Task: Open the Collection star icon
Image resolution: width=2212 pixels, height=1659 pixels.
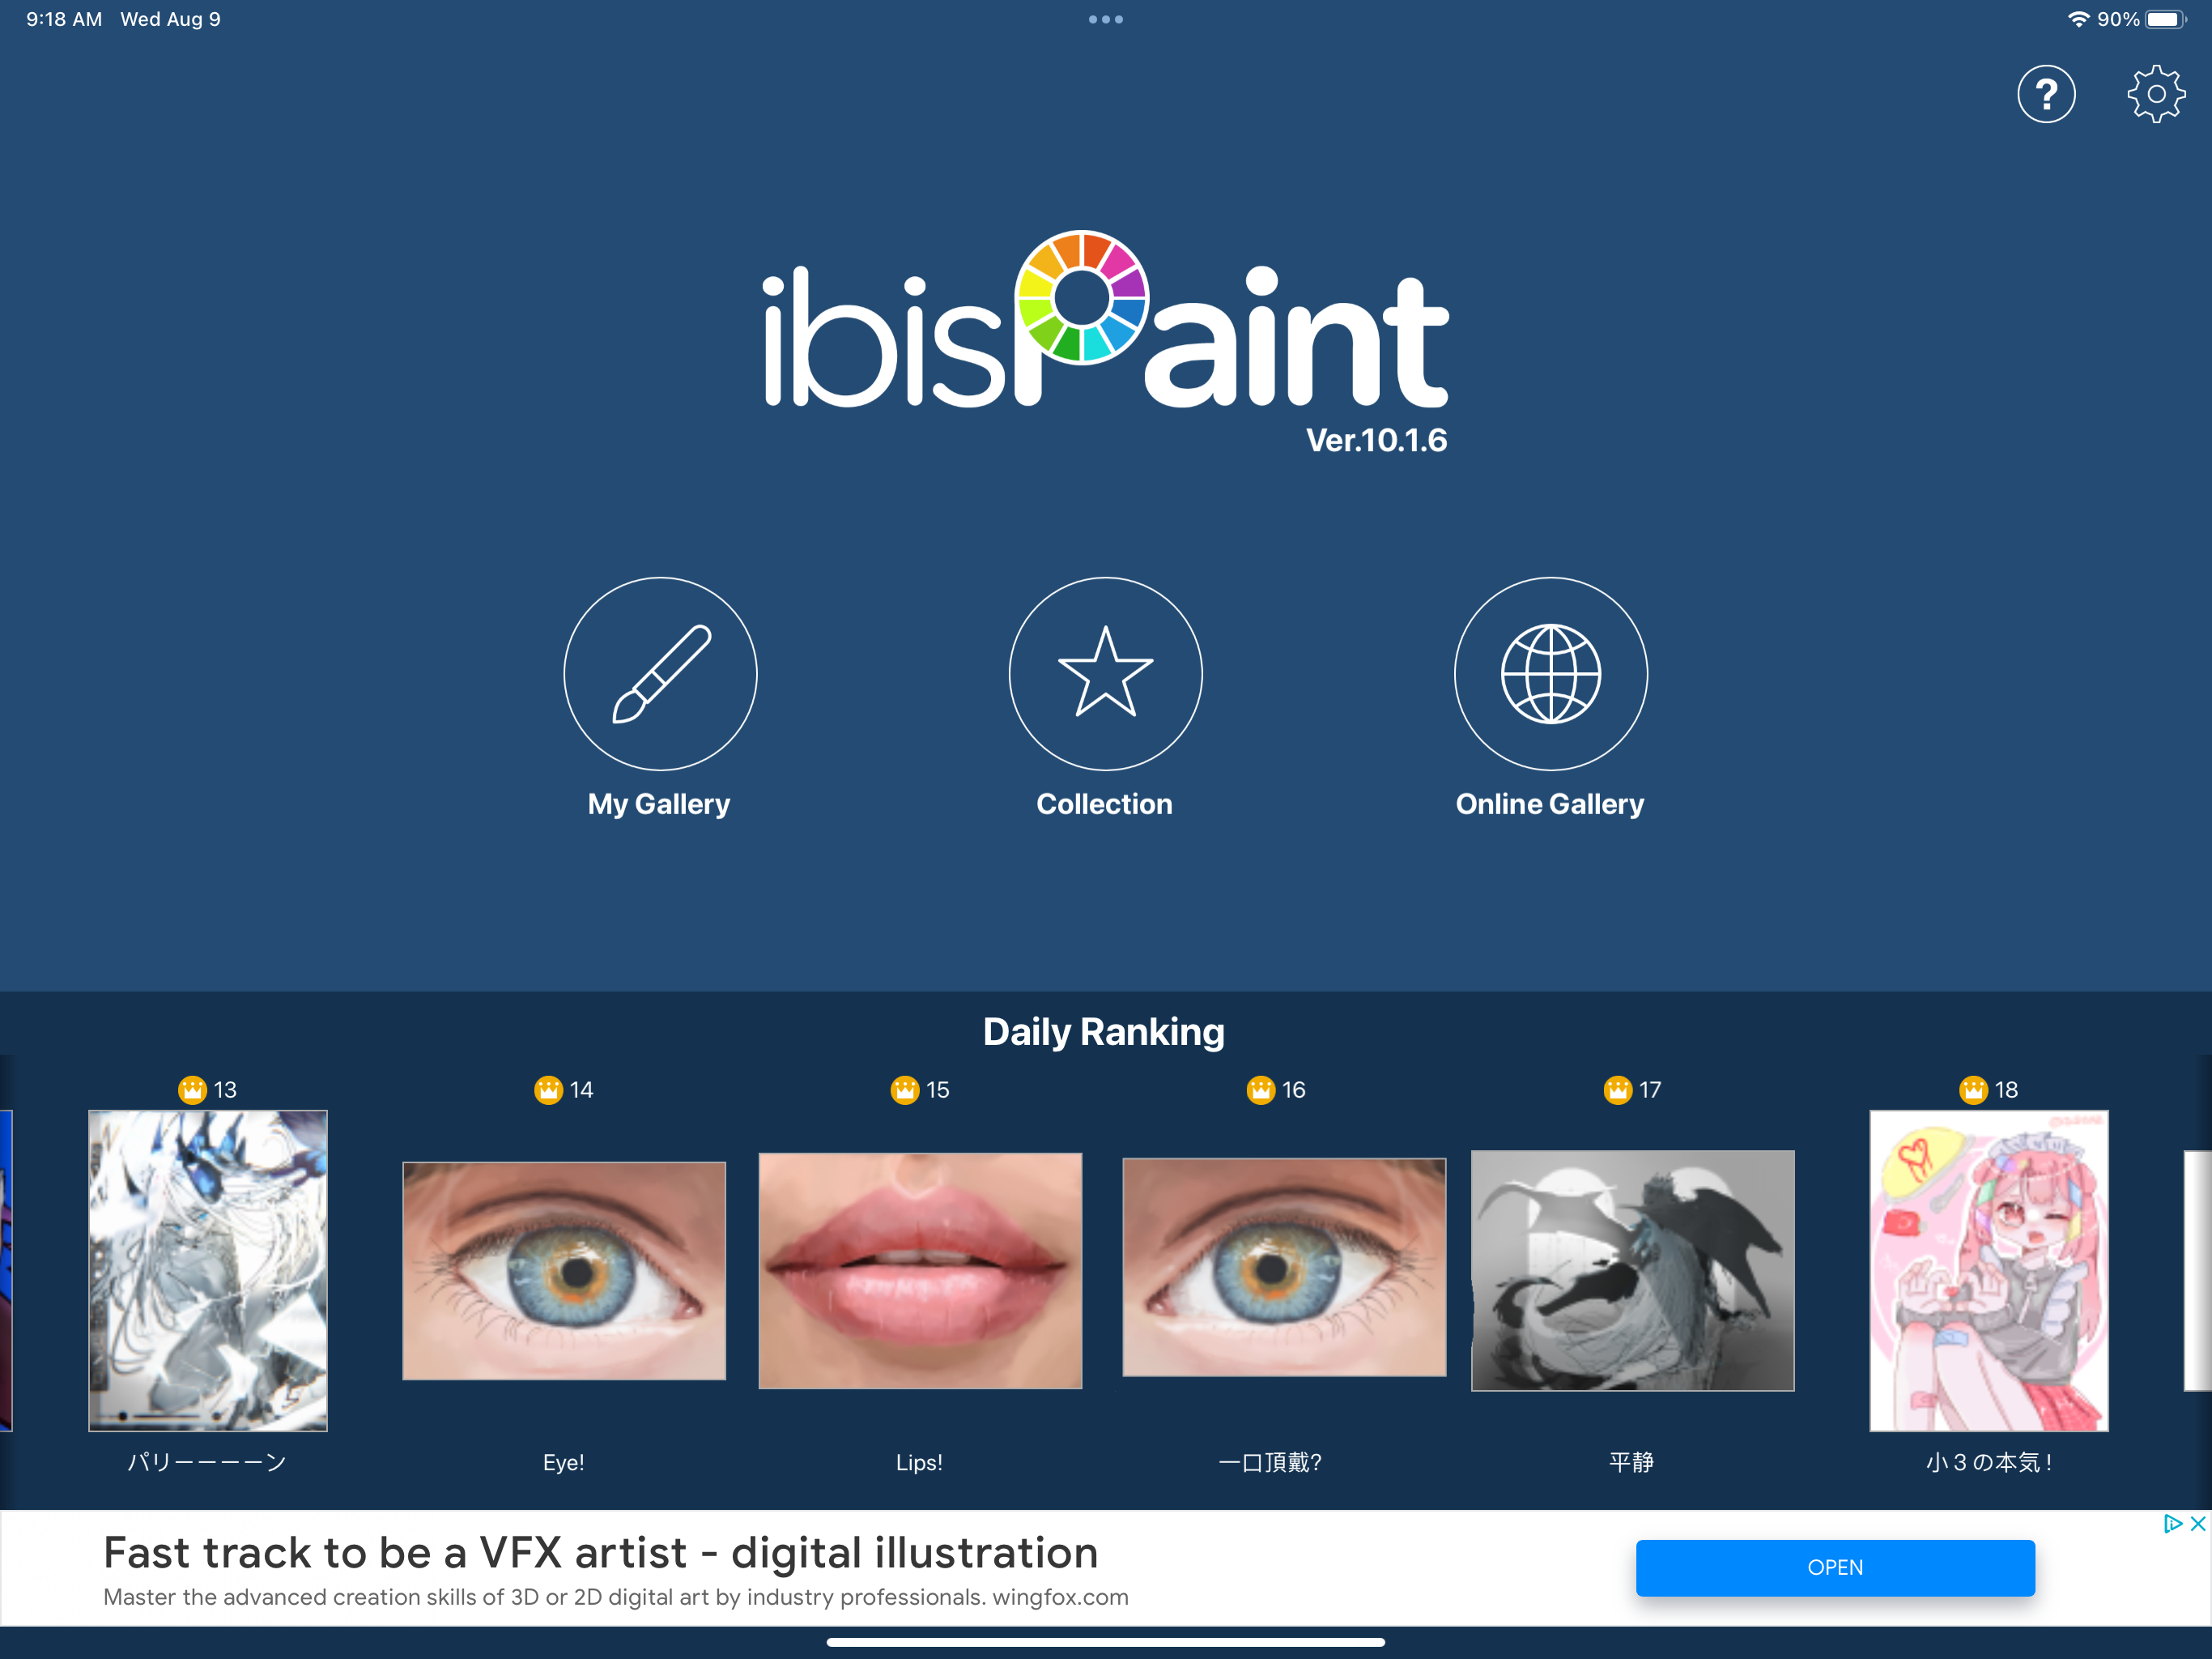Action: coord(1105,673)
